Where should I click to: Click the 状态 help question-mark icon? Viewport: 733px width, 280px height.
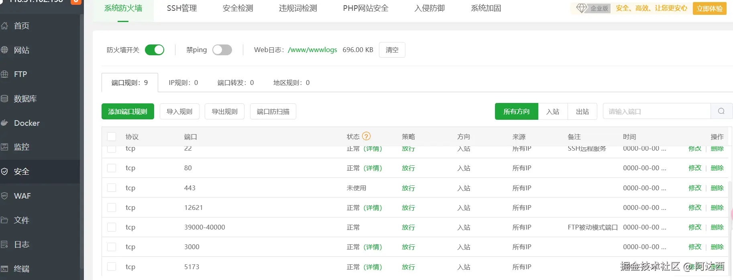[366, 136]
